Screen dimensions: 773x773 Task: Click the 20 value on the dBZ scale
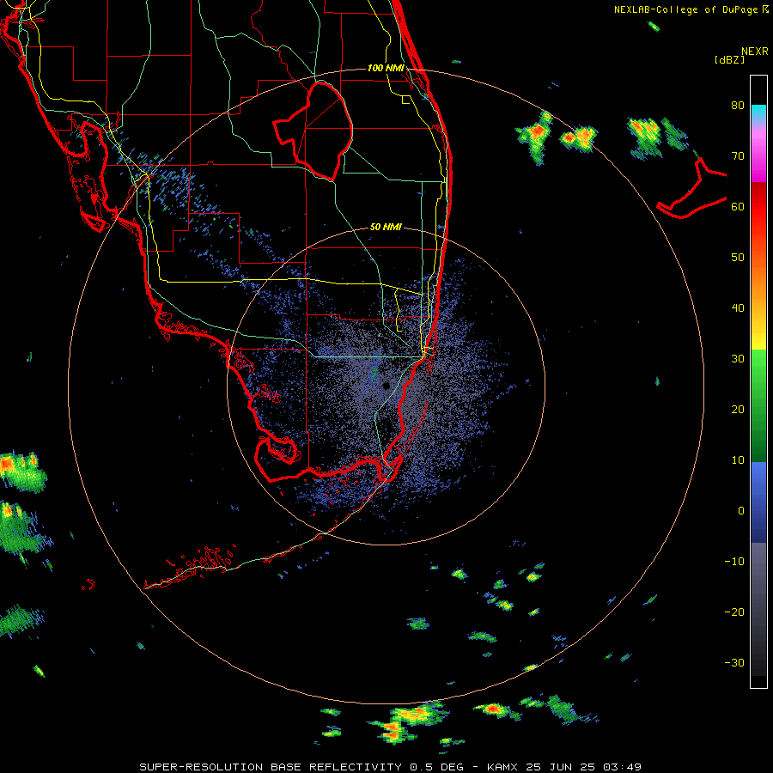point(738,409)
